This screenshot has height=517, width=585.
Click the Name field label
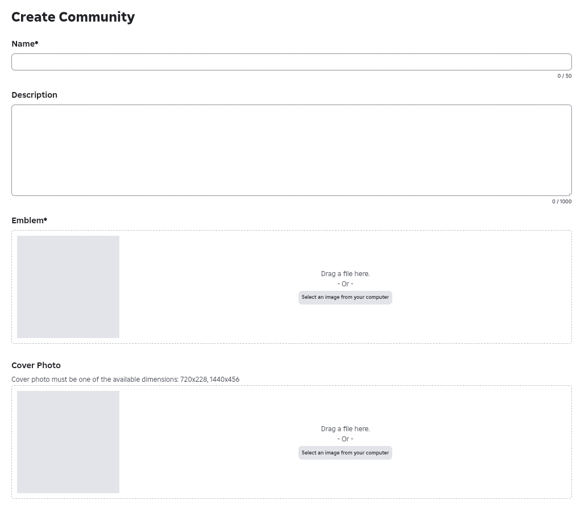pos(25,44)
